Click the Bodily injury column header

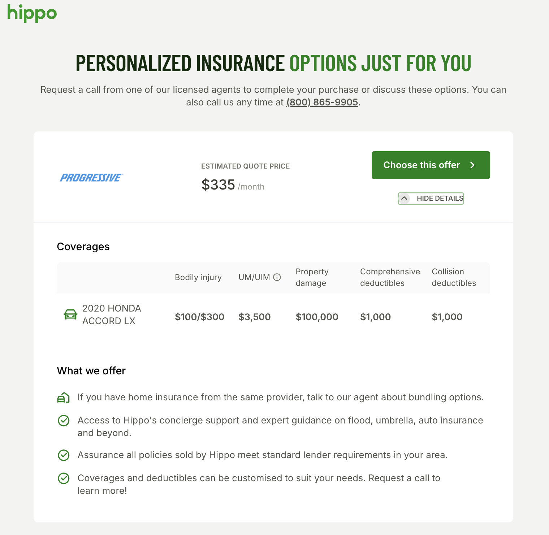(198, 277)
